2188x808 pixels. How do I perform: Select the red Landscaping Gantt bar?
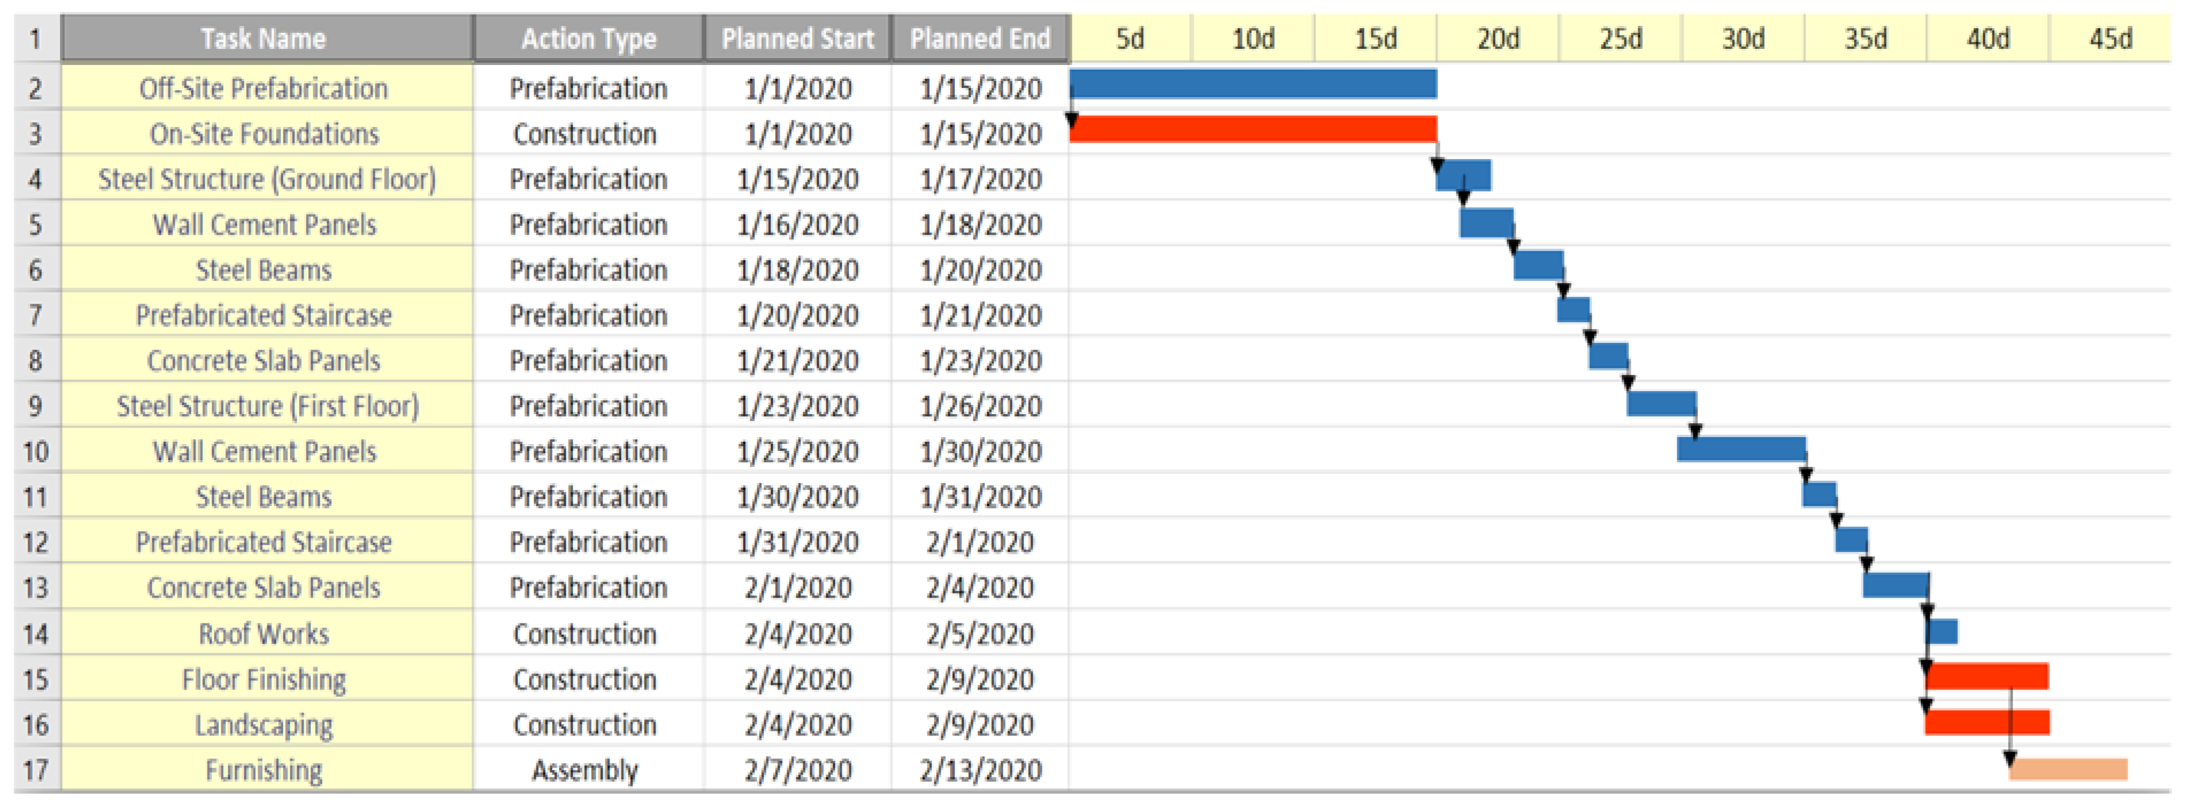[1987, 722]
